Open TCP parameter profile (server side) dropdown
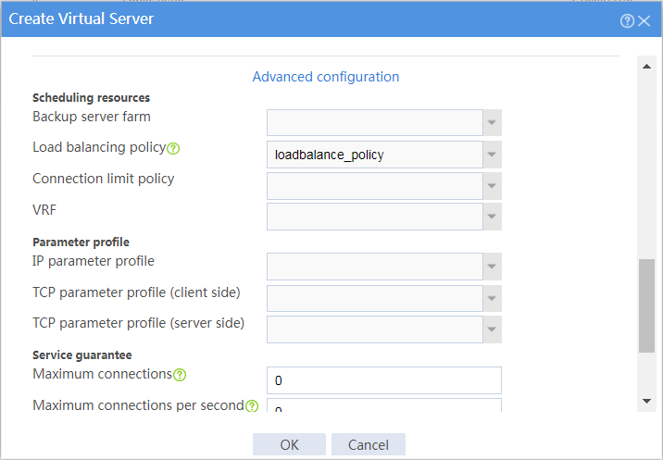This screenshot has width=663, height=460. pyautogui.click(x=493, y=329)
